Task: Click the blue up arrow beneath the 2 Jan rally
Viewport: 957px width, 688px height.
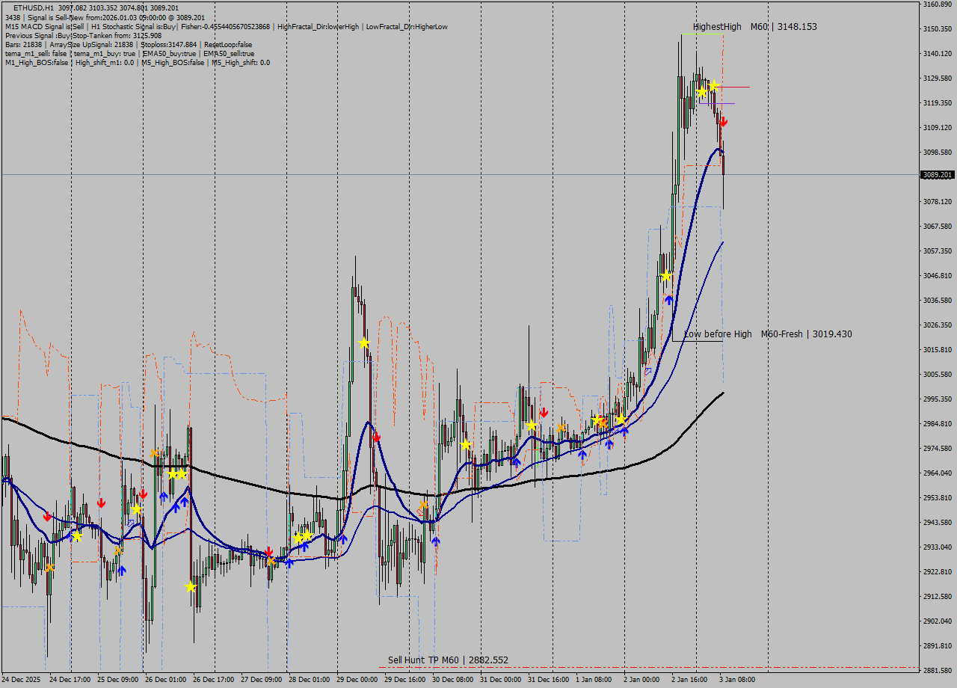Action: (x=669, y=298)
